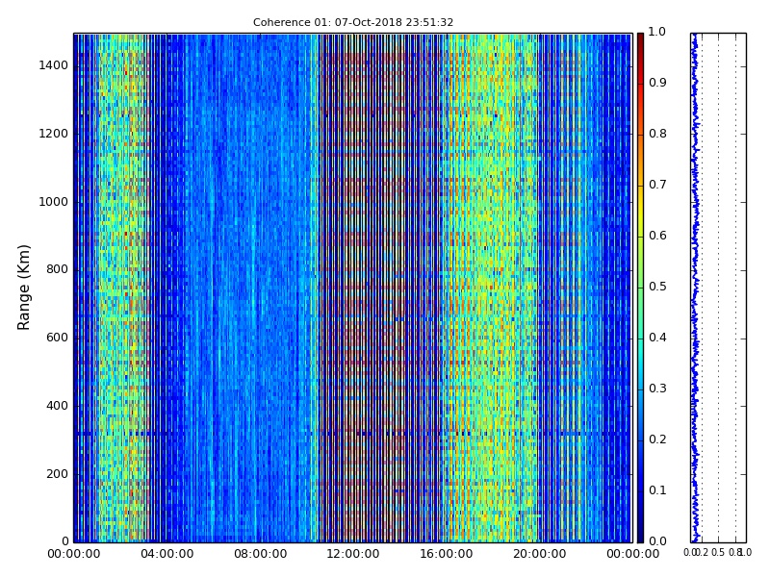The height and width of the screenshot is (577, 770).
Task: Click the colorbar 0.5 label
Action: (x=657, y=287)
